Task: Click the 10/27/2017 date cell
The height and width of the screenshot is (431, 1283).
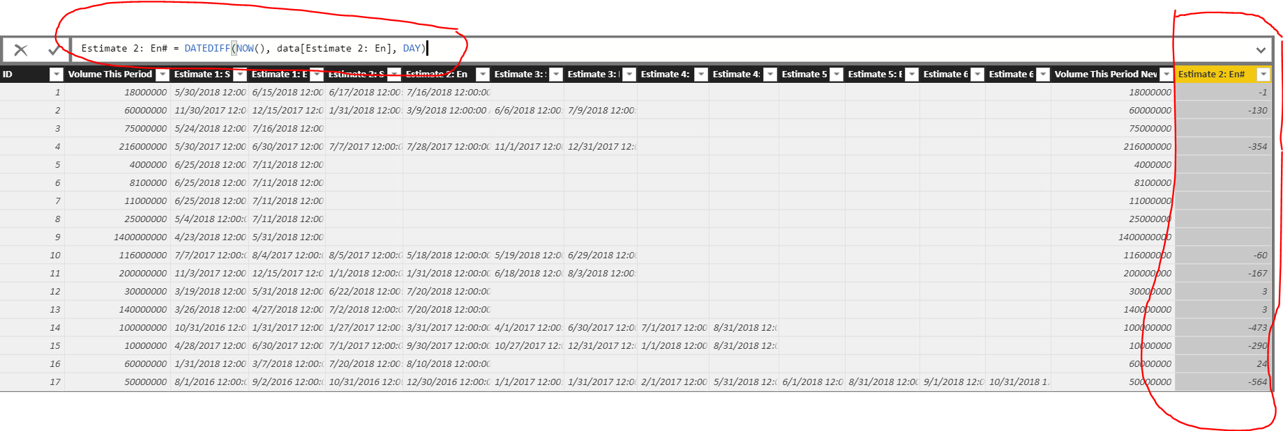Action: coord(527,346)
